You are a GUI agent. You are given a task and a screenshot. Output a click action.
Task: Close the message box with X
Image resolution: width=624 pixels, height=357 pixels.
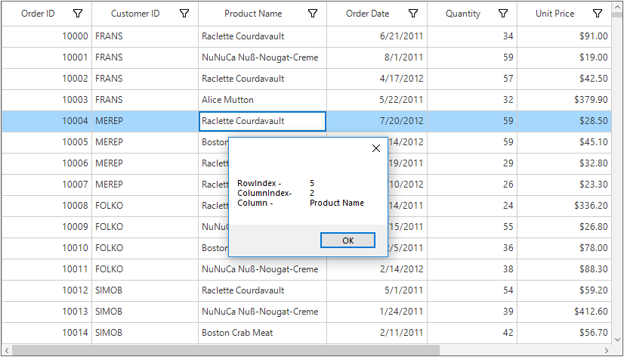tap(376, 148)
